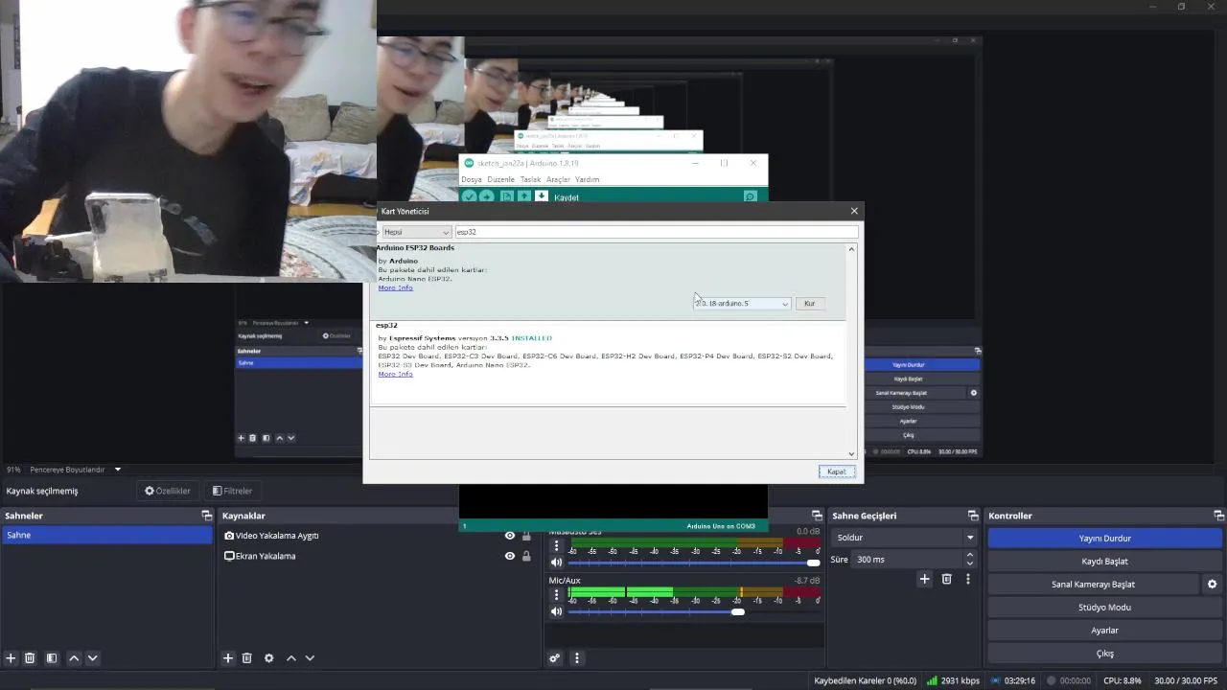The image size is (1227, 690).
Task: Click Stüdyo Modu button
Action: 1105,608
